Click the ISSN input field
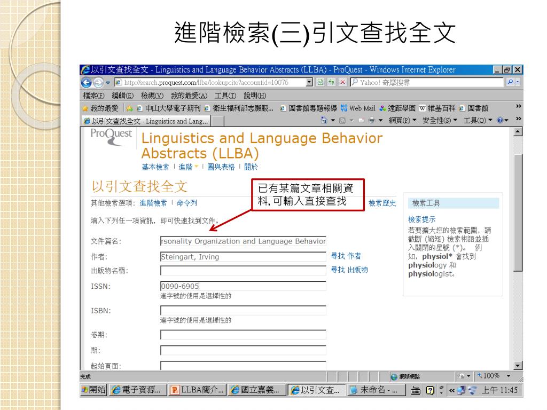 [243, 286]
